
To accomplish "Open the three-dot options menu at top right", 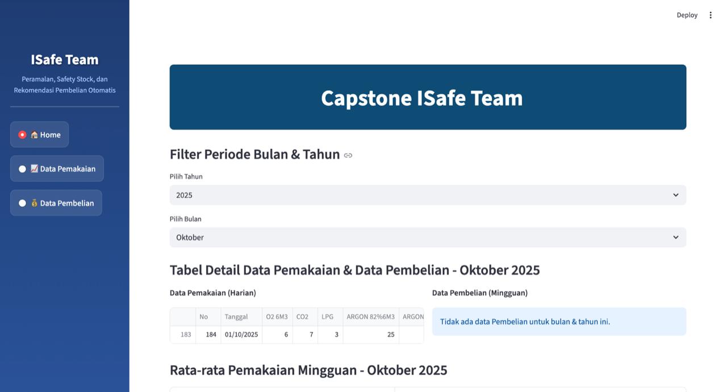I will 710,14.
